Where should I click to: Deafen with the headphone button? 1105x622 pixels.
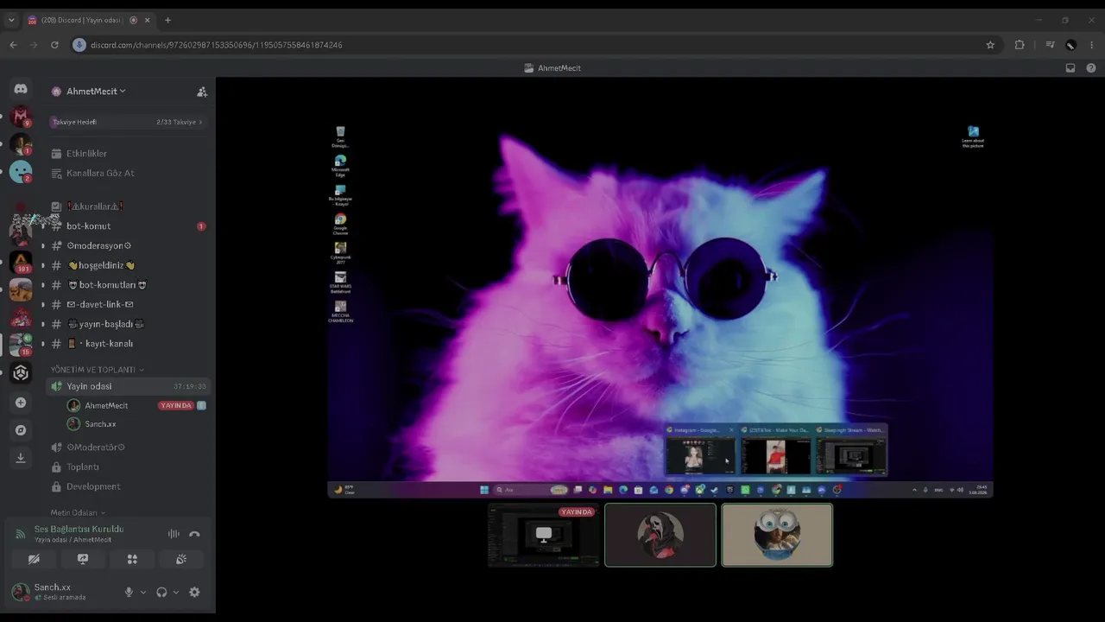tap(161, 592)
